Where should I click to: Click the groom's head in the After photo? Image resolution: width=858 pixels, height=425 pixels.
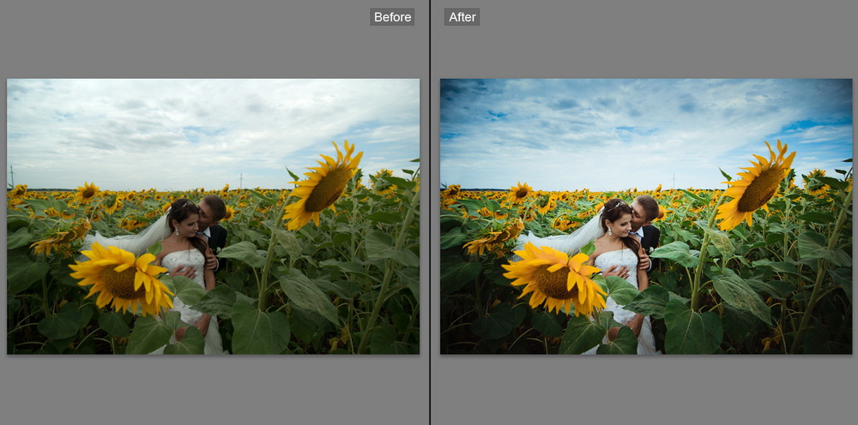pyautogui.click(x=644, y=208)
